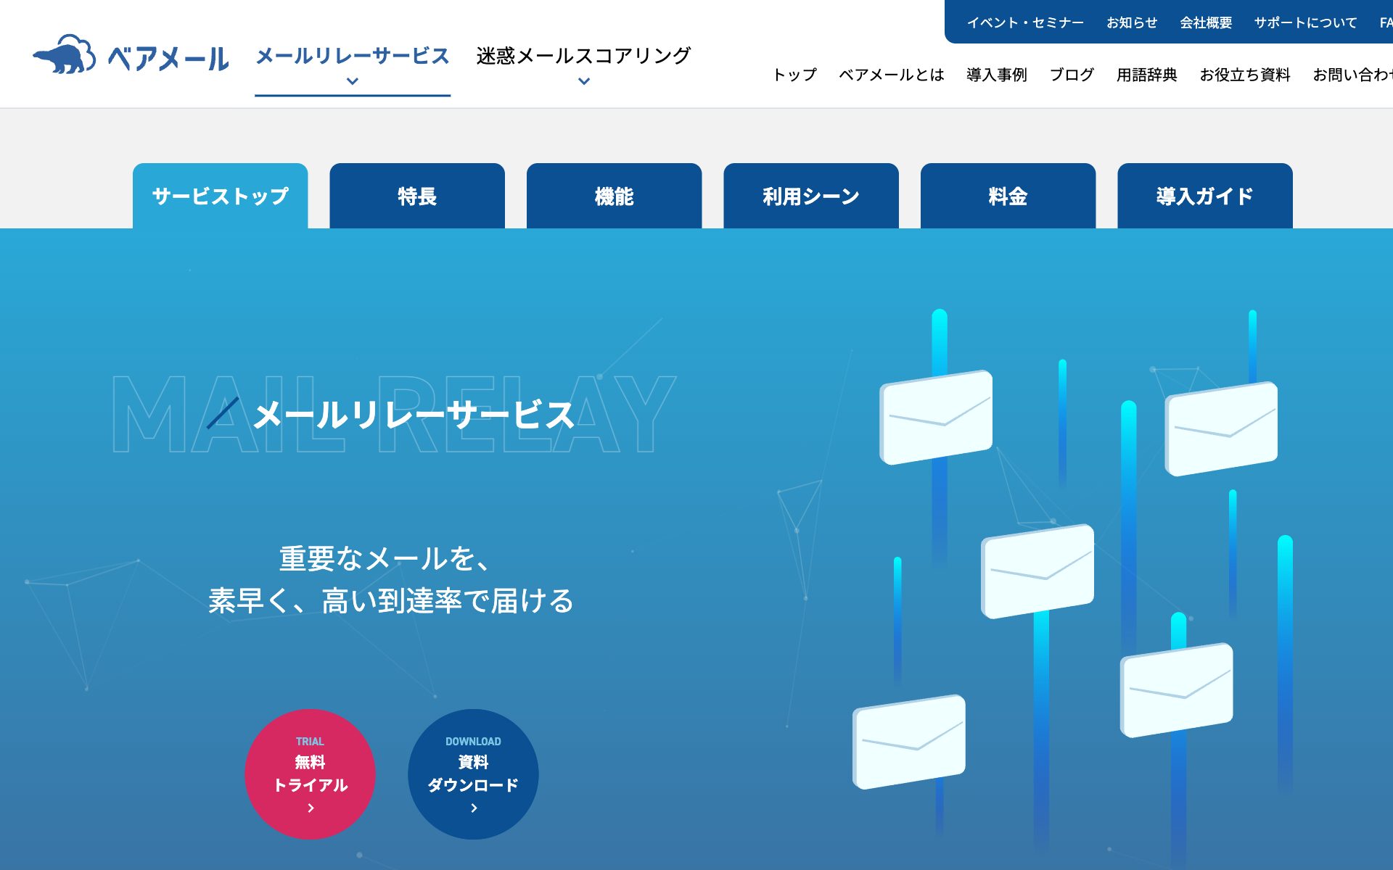This screenshot has height=870, width=1393.
Task: Open 迷惑メールスコアリング menu label
Action: point(583,56)
